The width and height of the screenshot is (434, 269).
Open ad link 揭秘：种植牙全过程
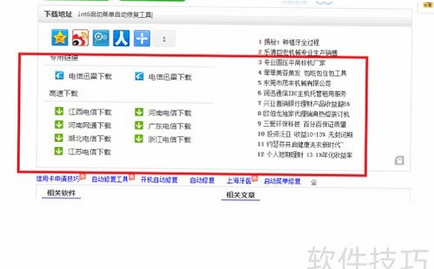coord(291,43)
